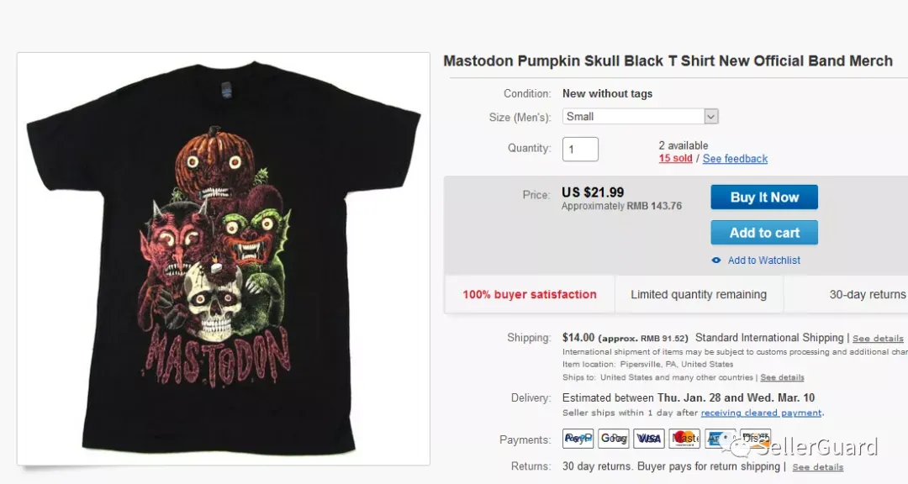Click See details in the Returns row
The image size is (908, 484).
tap(818, 466)
